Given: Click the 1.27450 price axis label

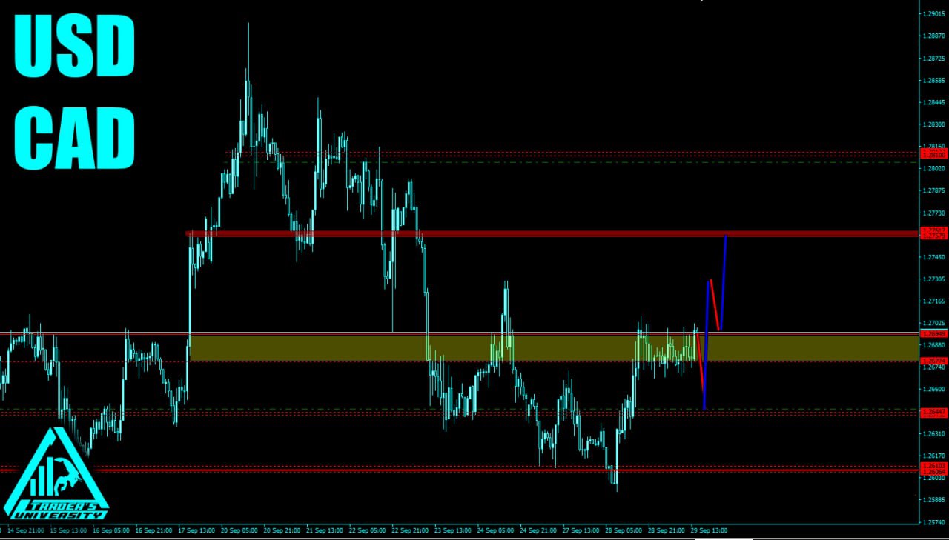Looking at the screenshot, I should tap(934, 257).
